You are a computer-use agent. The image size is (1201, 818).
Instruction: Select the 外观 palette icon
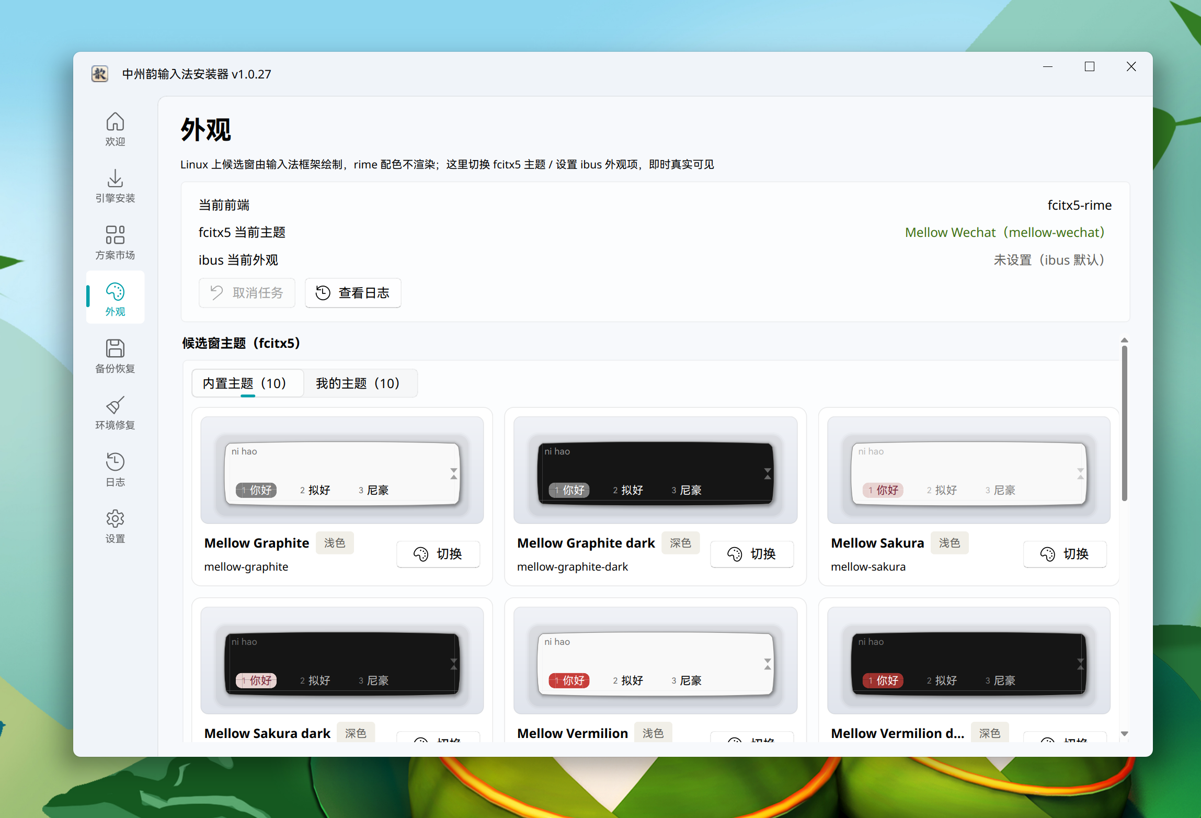click(115, 291)
